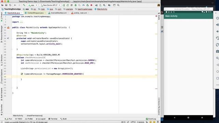219x123 pixels.
Task: Open the Project Structure icon
Action: click(109, 5)
